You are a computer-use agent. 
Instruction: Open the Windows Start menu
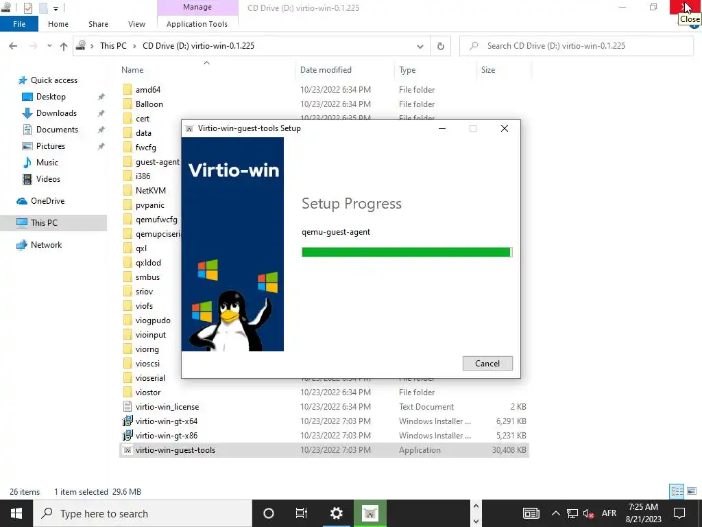tap(16, 513)
